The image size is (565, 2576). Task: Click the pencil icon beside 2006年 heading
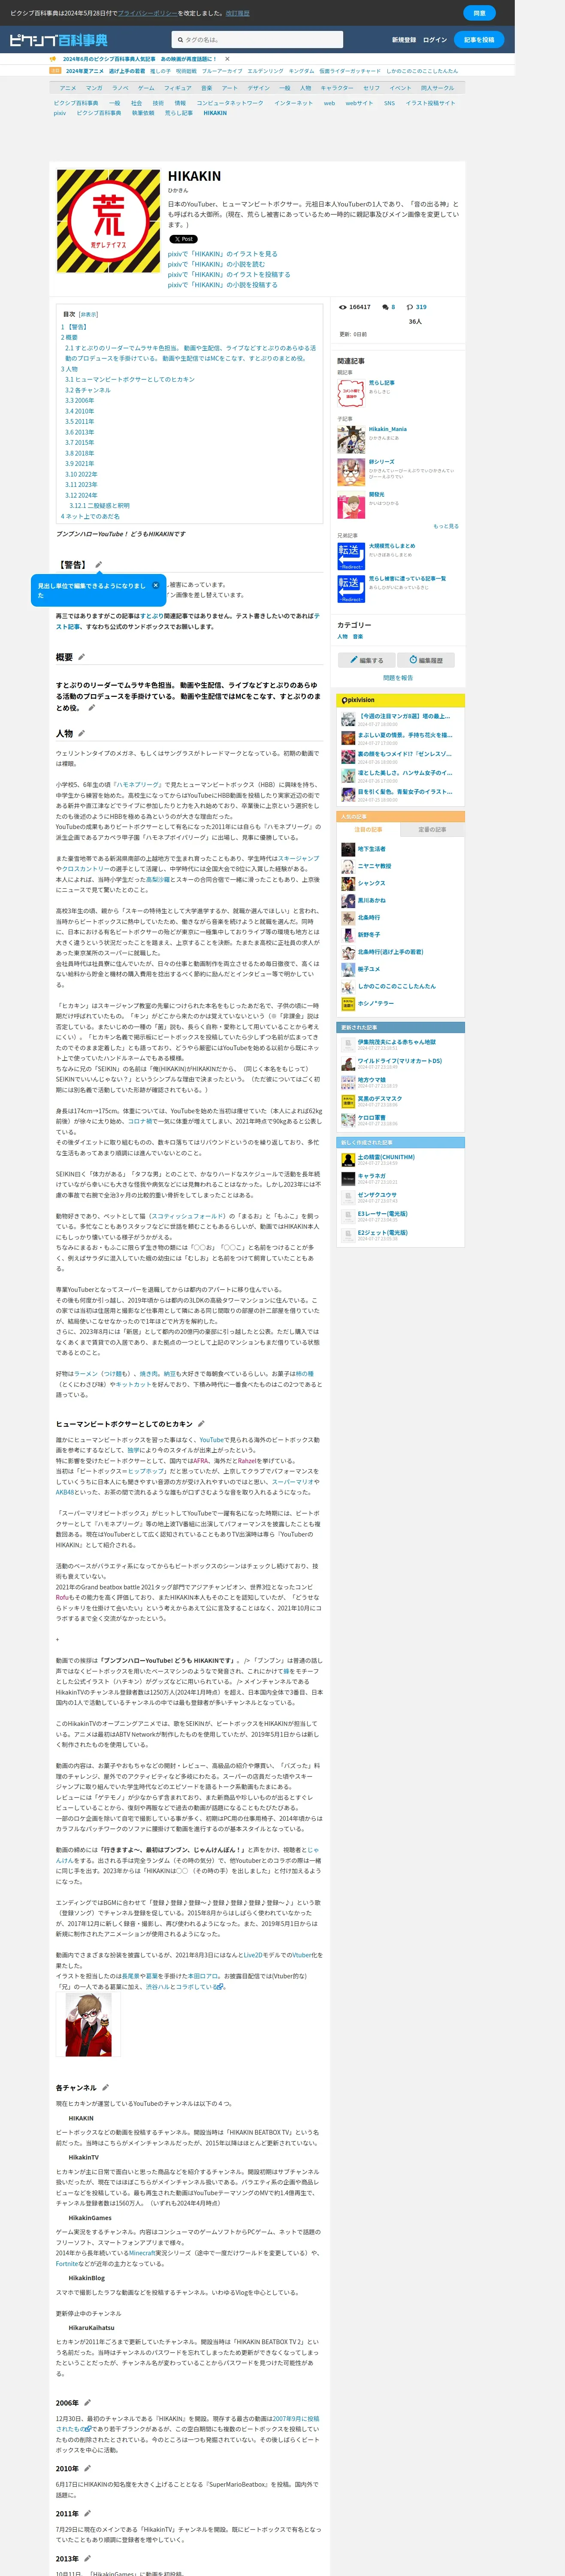pyautogui.click(x=87, y=2403)
